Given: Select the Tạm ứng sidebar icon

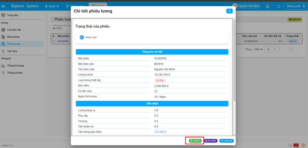Looking at the screenshot, I should pos(3,51).
